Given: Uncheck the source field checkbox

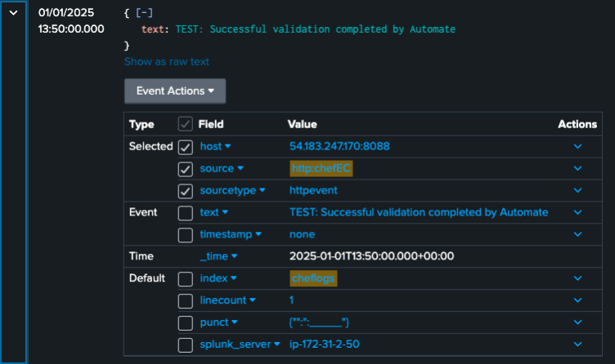Looking at the screenshot, I should tap(186, 169).
